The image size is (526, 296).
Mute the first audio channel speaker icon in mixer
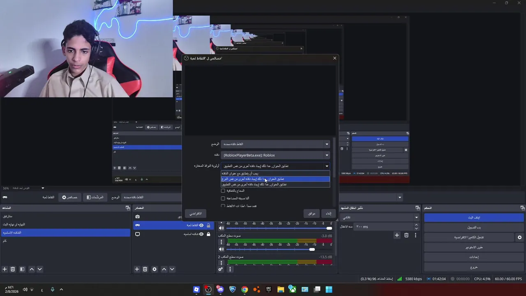click(221, 228)
